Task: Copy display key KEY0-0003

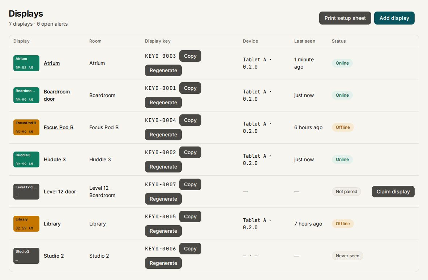Action: pos(190,56)
